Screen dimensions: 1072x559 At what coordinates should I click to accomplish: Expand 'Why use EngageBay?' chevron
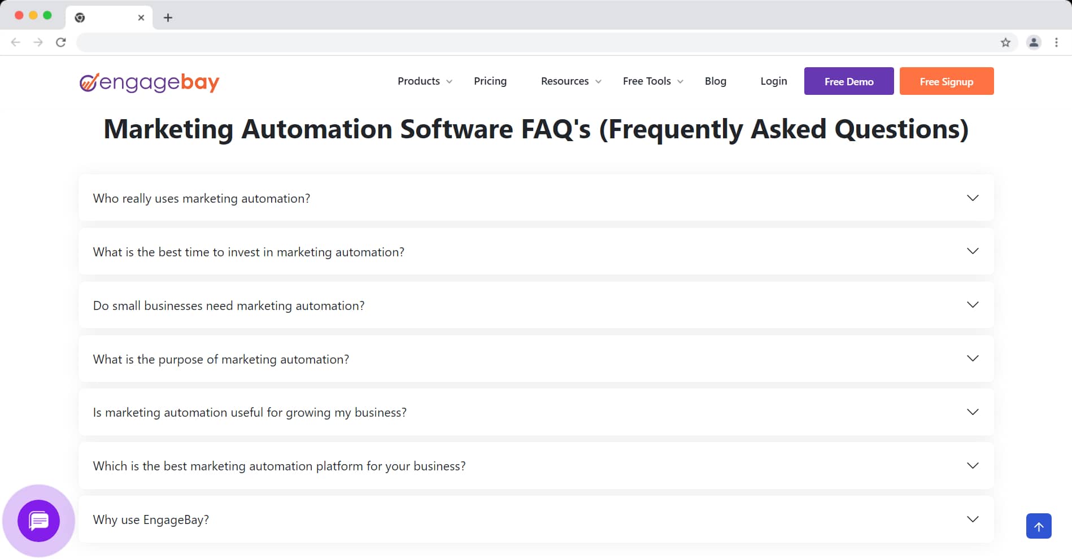(x=973, y=519)
